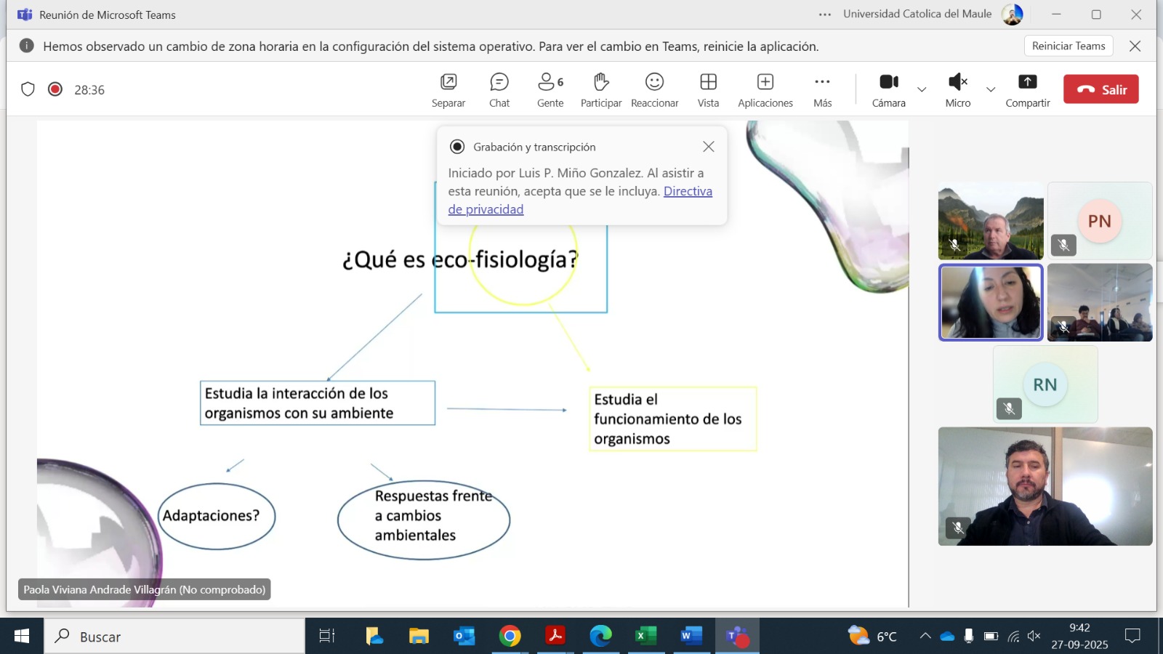Open the Chat panel
Viewport: 1163px width, 654px height.
tap(499, 89)
